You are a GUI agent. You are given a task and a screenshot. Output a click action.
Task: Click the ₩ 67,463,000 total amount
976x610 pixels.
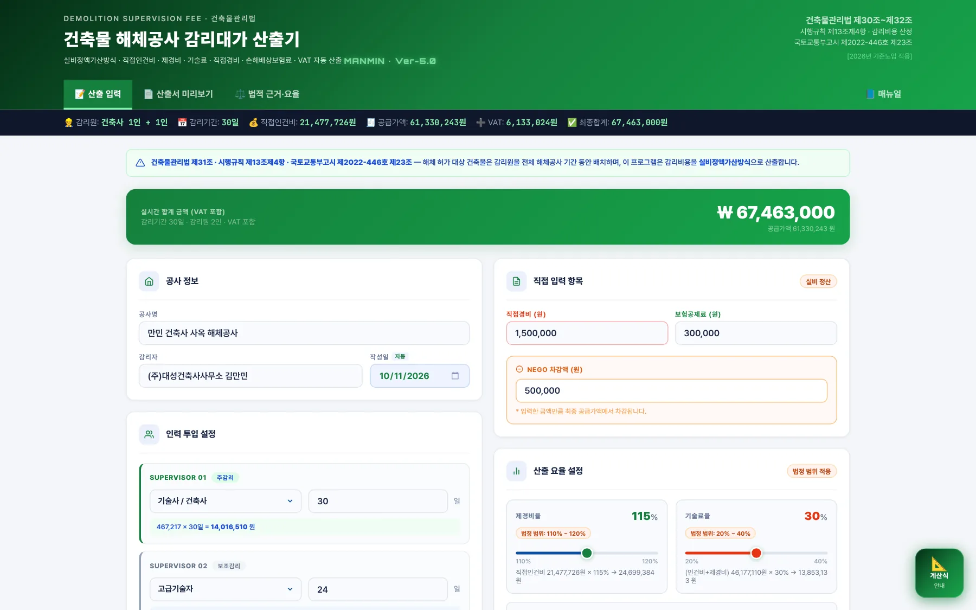(x=776, y=213)
